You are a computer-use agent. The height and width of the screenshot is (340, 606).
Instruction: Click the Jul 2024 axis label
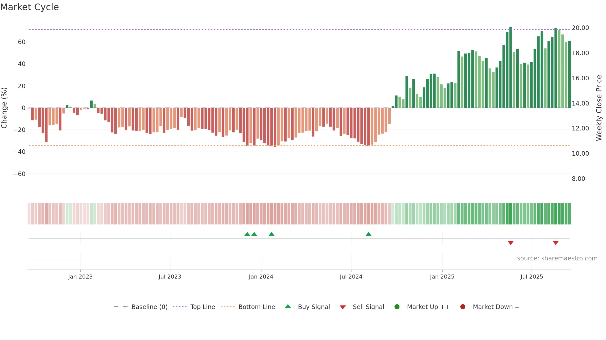pos(351,277)
